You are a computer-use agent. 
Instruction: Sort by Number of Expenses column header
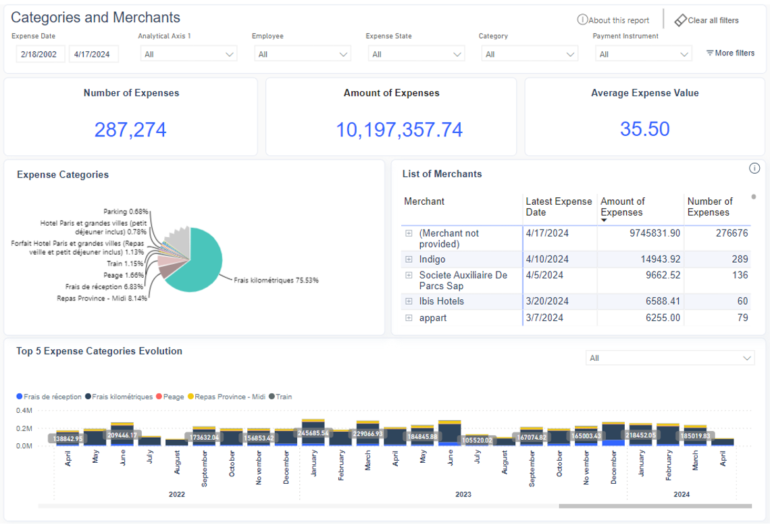click(x=710, y=207)
